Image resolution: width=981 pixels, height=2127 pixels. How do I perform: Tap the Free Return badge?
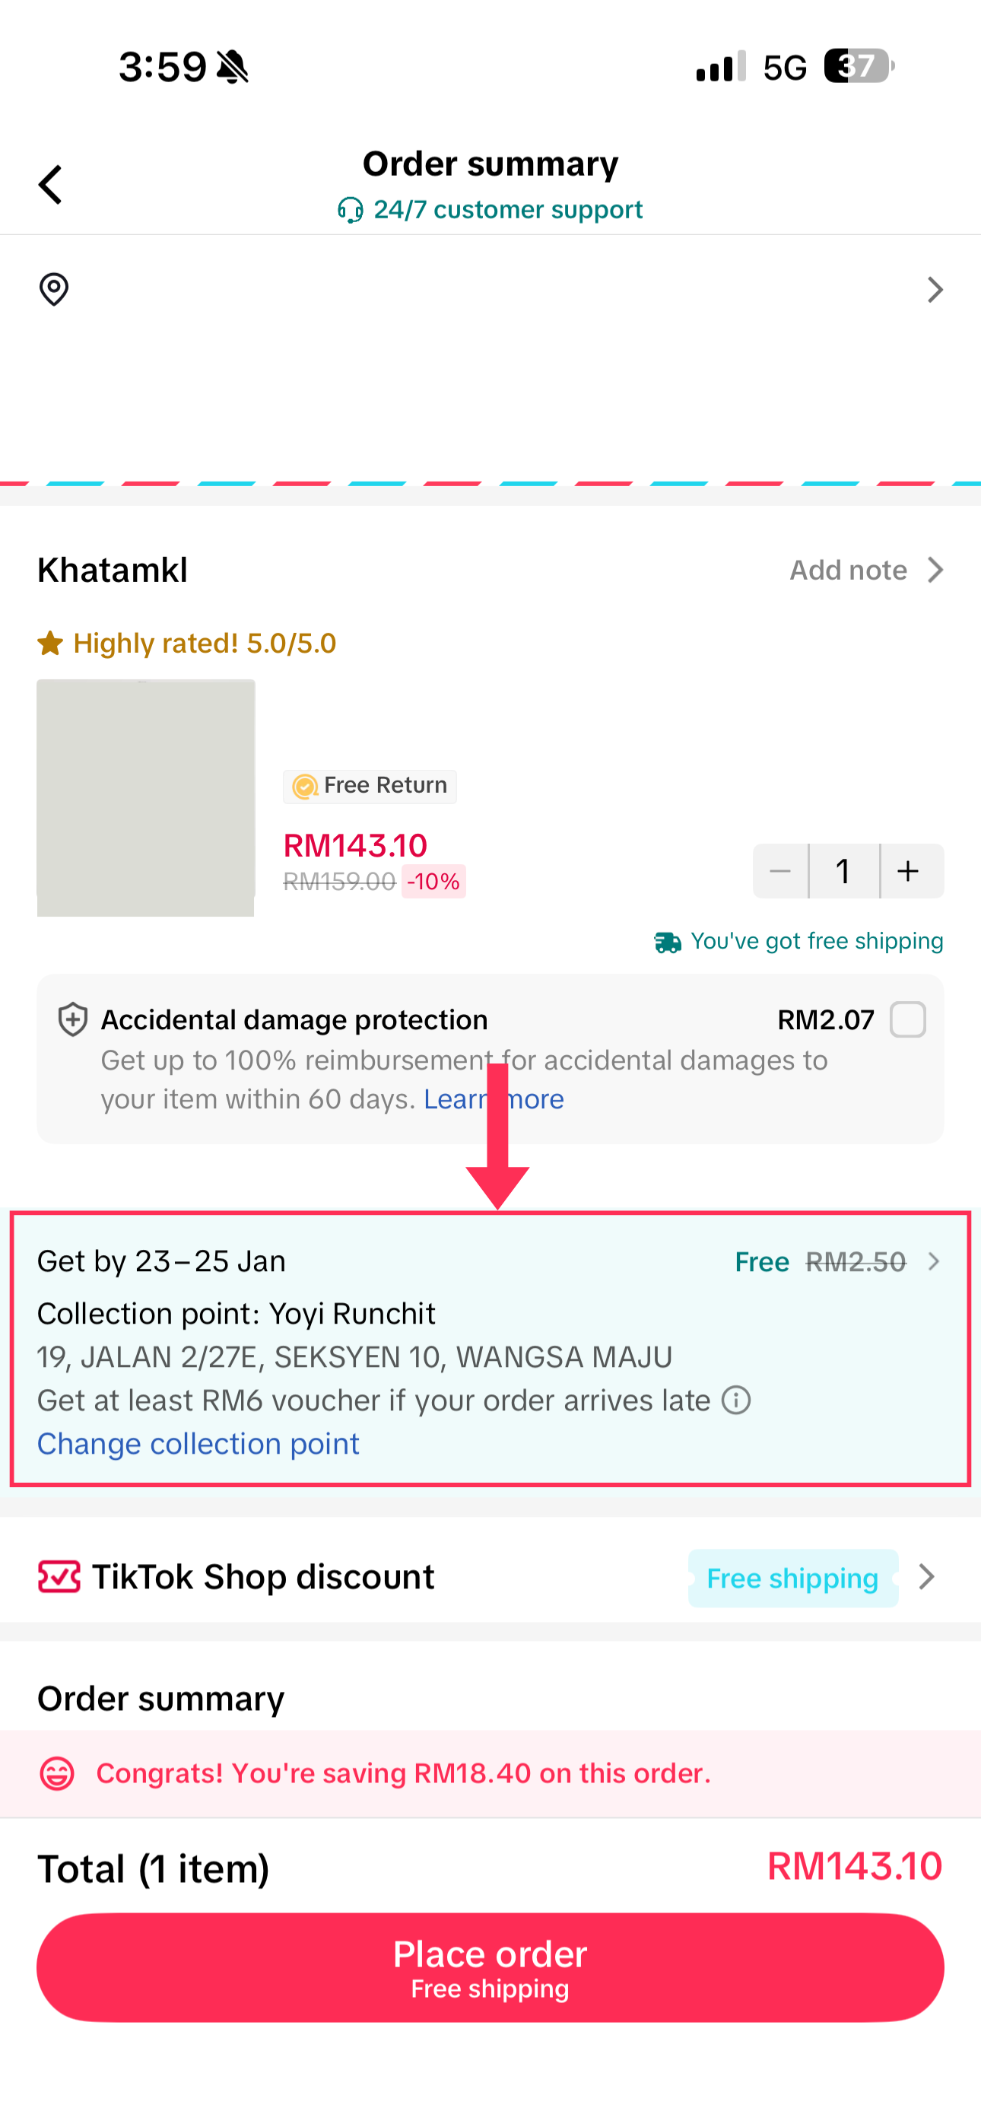[370, 785]
